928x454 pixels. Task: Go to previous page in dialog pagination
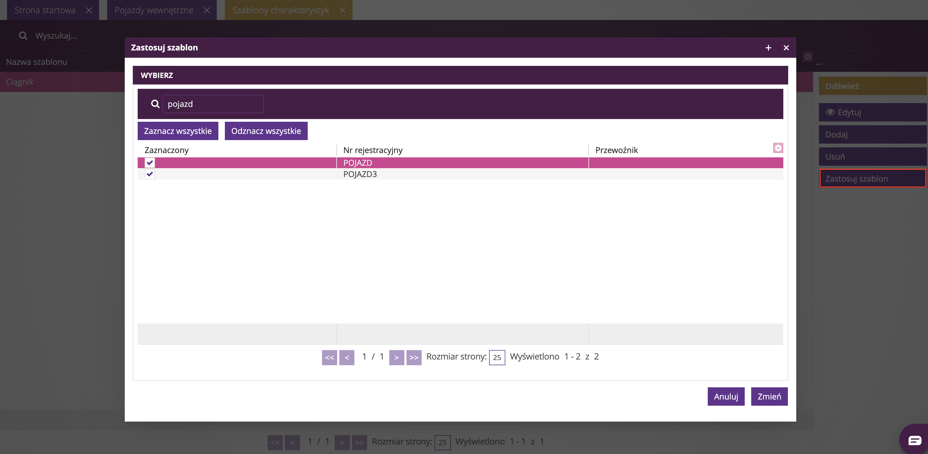point(347,357)
